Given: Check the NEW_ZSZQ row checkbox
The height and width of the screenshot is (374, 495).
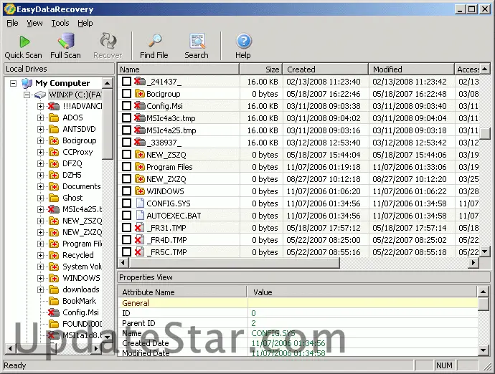Looking at the screenshot, I should (x=126, y=155).
